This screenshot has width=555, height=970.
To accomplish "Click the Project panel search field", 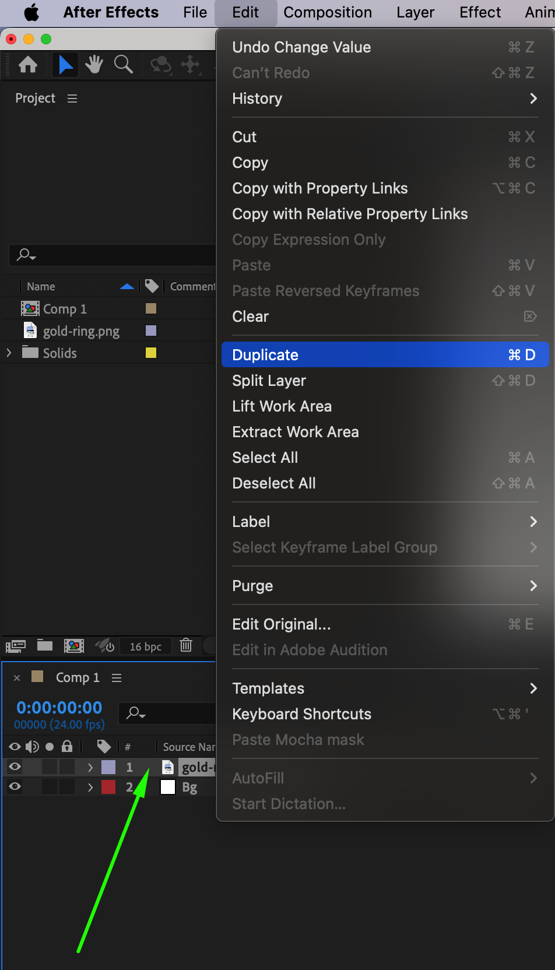I will 117,255.
